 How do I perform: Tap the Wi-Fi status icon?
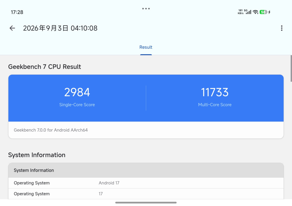(x=255, y=12)
